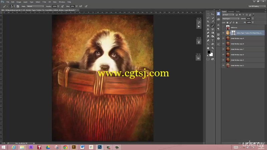Select the Rectangular Marquee tool
Viewport: 267px width, 150px height.
pyautogui.click(x=208, y=14)
